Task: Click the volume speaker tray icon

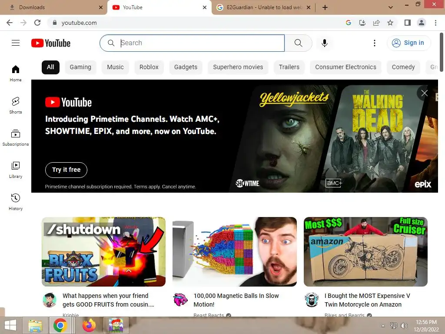Action: click(x=404, y=326)
